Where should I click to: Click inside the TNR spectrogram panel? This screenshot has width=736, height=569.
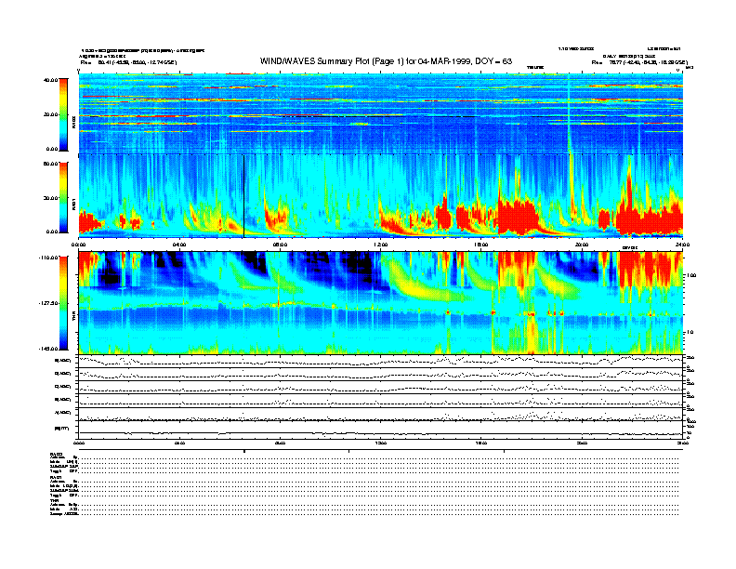(x=381, y=303)
